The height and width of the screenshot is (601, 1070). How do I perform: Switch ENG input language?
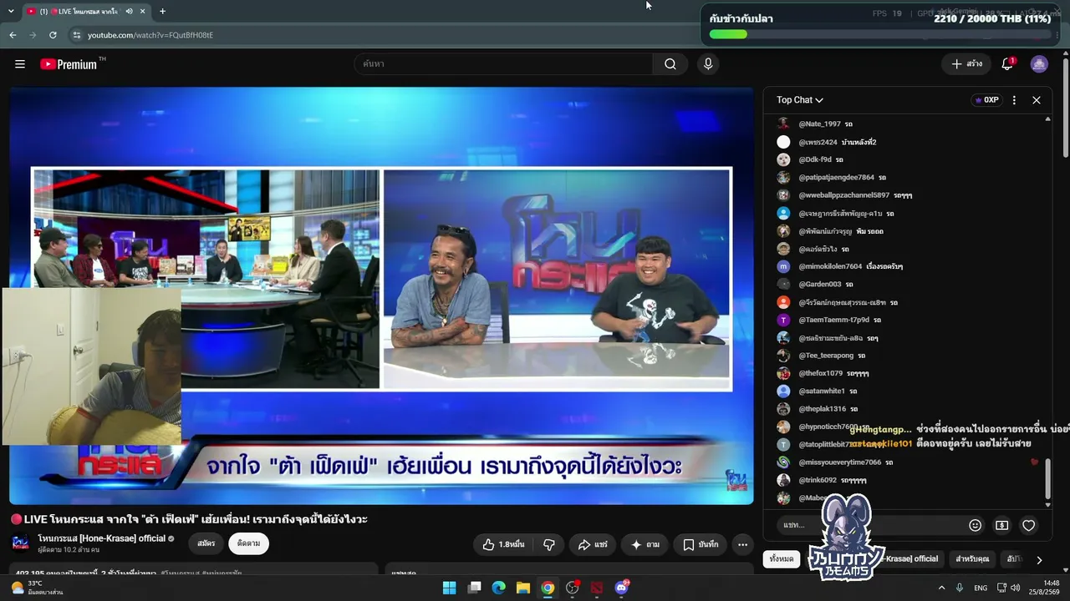click(x=981, y=588)
